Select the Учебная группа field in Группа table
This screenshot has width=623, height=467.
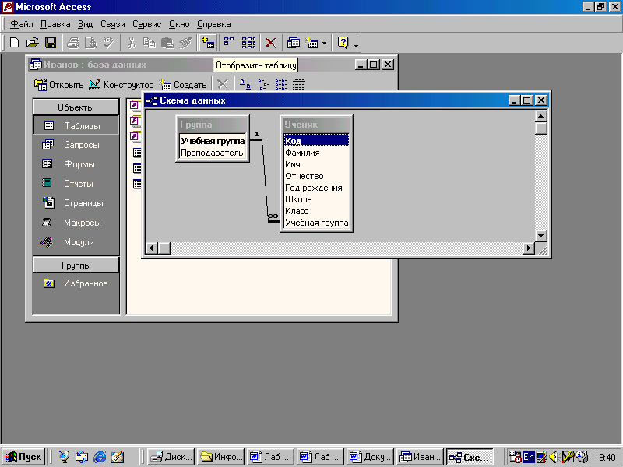[x=213, y=141]
